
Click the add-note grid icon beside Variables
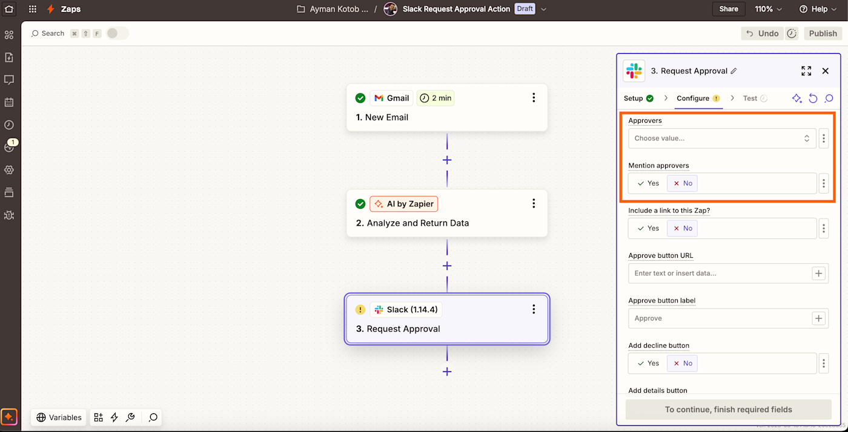pos(98,417)
